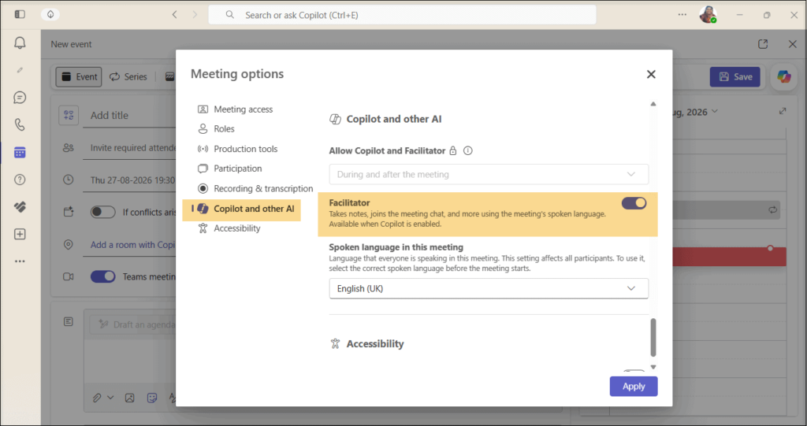Click the pen icon in the left sidebar
The width and height of the screenshot is (807, 426).
[x=20, y=70]
